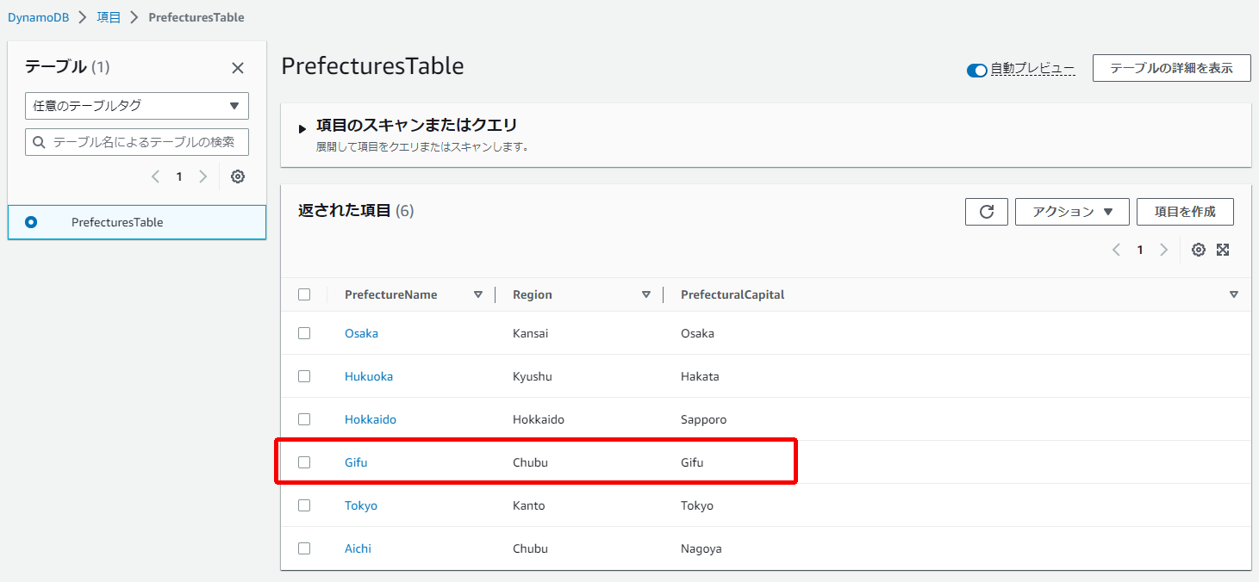Click the 項目を作成 button
The width and height of the screenshot is (1259, 582).
[x=1185, y=211]
